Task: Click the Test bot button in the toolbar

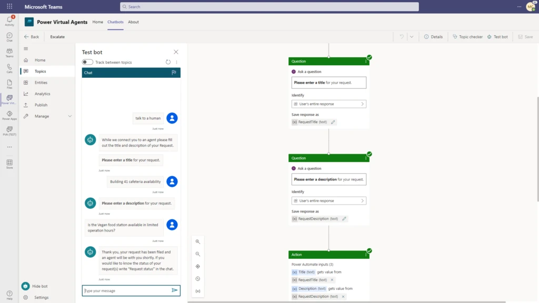Action: coord(497,37)
